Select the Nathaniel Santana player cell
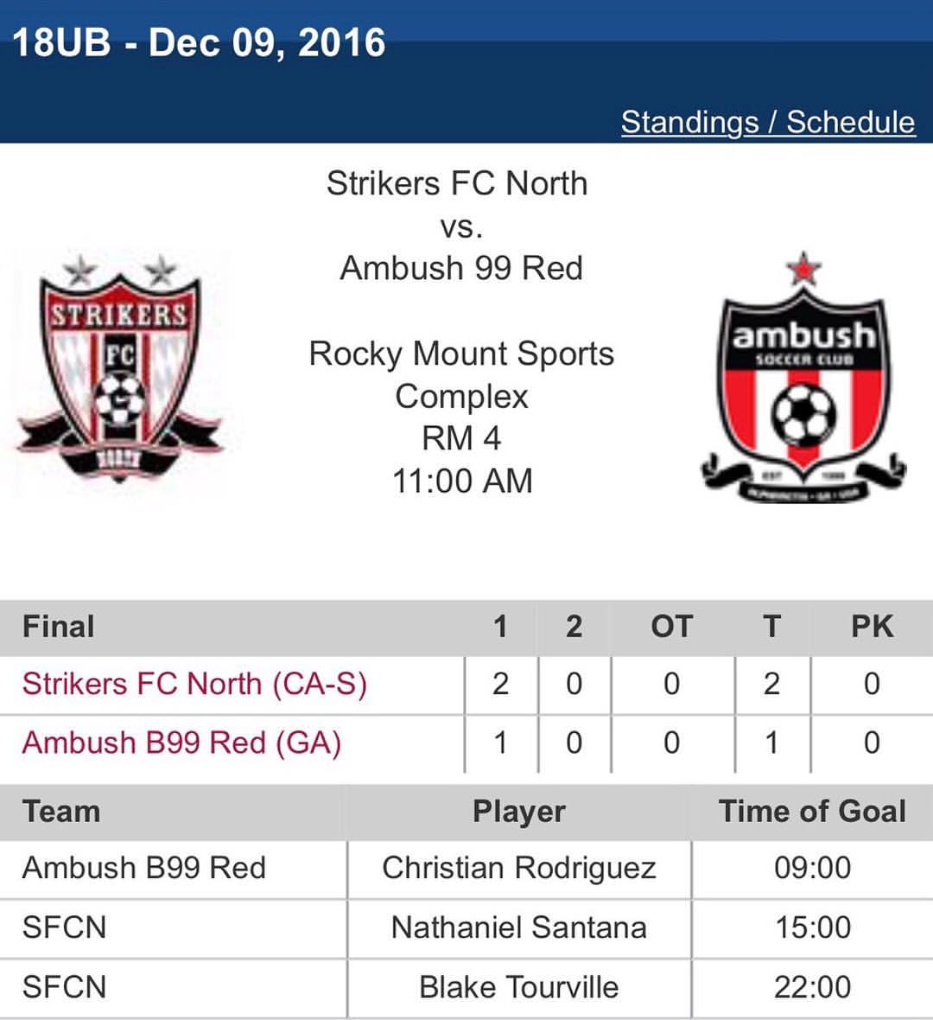The width and height of the screenshot is (933, 1020). (519, 928)
